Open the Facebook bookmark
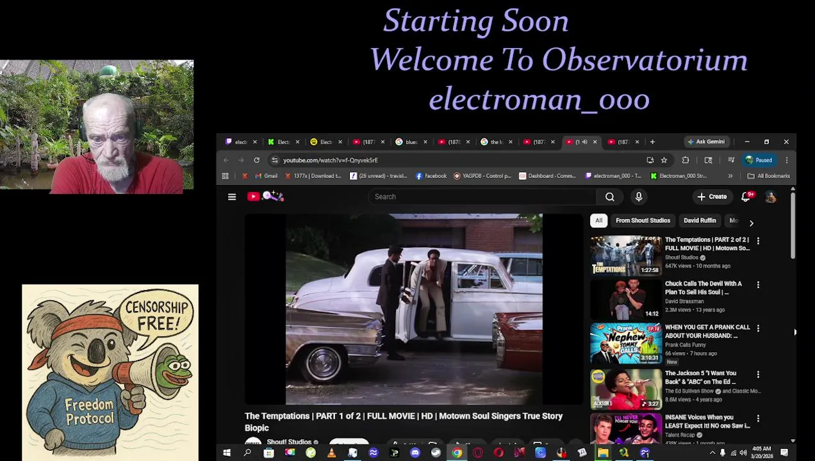The width and height of the screenshot is (815, 461). point(431,176)
